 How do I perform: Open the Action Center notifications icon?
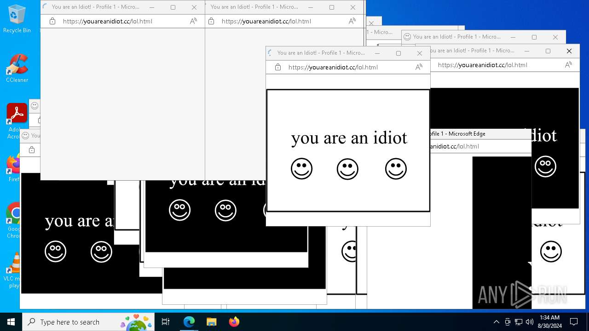pyautogui.click(x=574, y=322)
